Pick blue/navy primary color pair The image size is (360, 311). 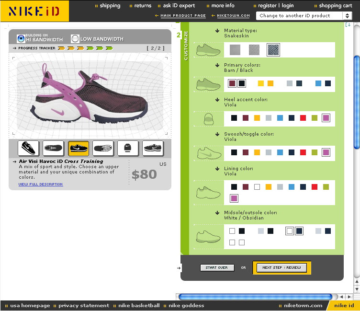pos(323,83)
